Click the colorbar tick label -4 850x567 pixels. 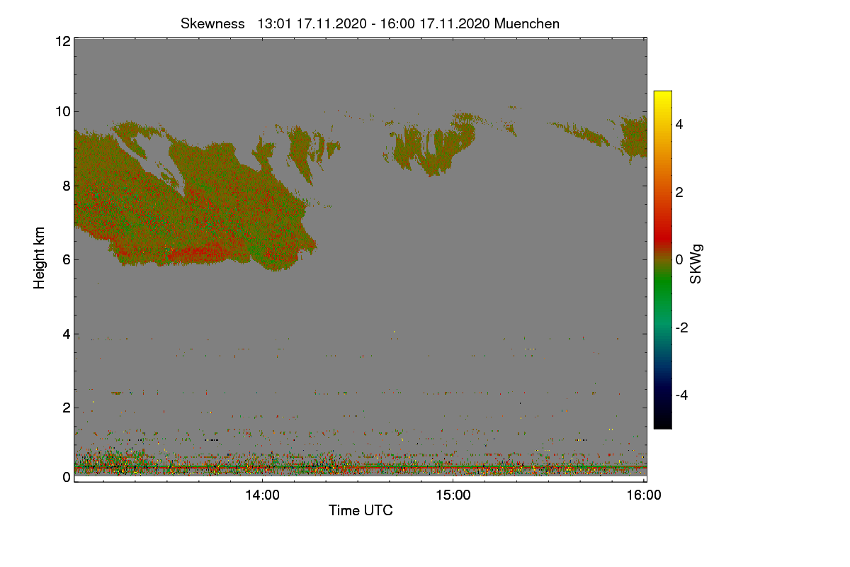click(x=683, y=395)
